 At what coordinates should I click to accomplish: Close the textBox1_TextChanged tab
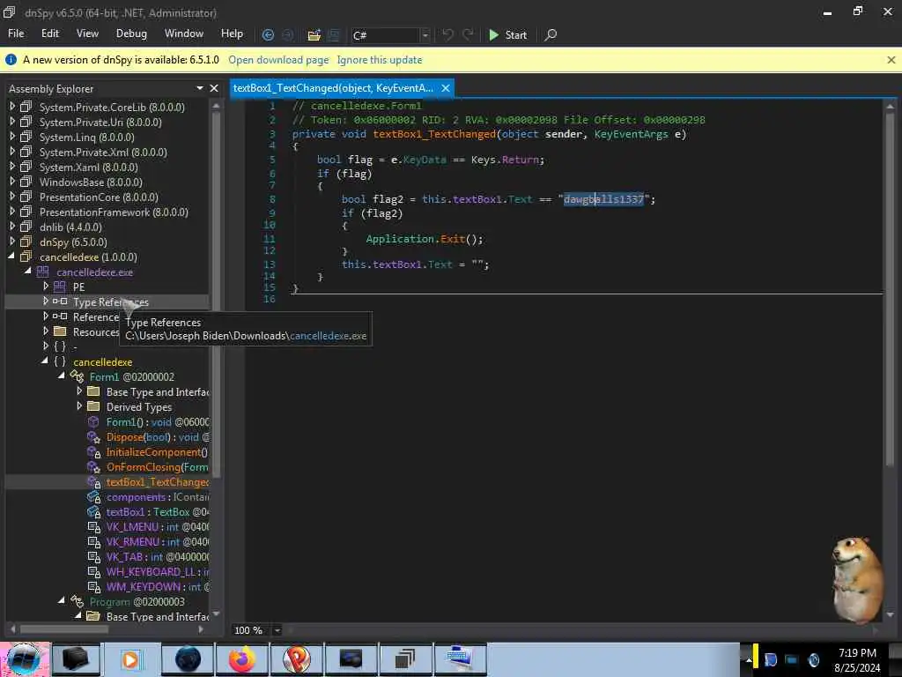(x=445, y=88)
